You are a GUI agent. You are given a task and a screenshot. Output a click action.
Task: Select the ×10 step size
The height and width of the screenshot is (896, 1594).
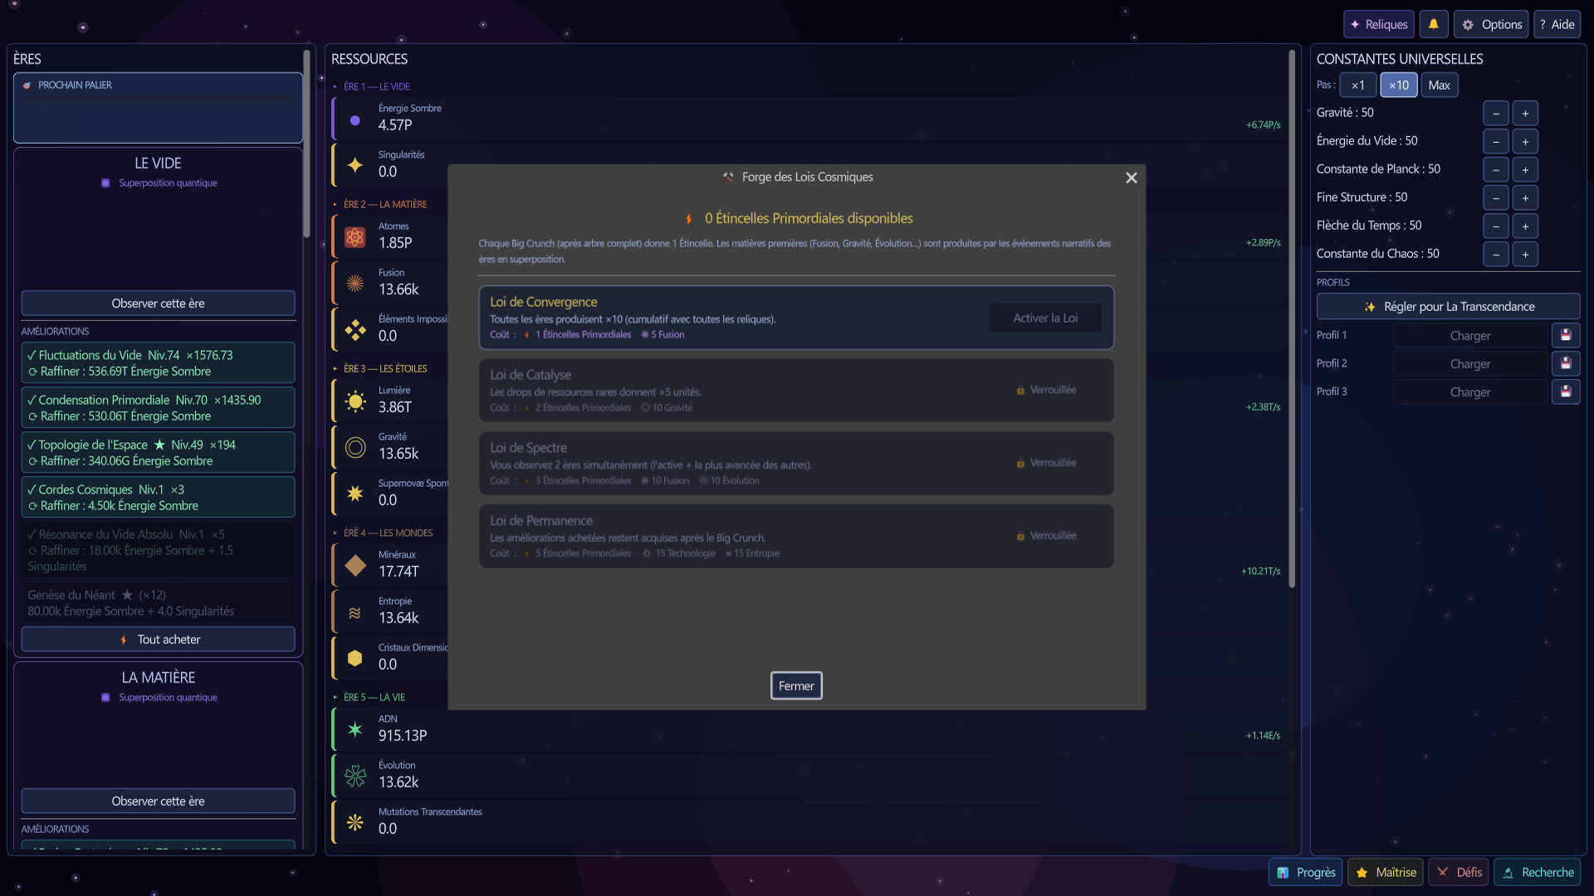click(1399, 85)
